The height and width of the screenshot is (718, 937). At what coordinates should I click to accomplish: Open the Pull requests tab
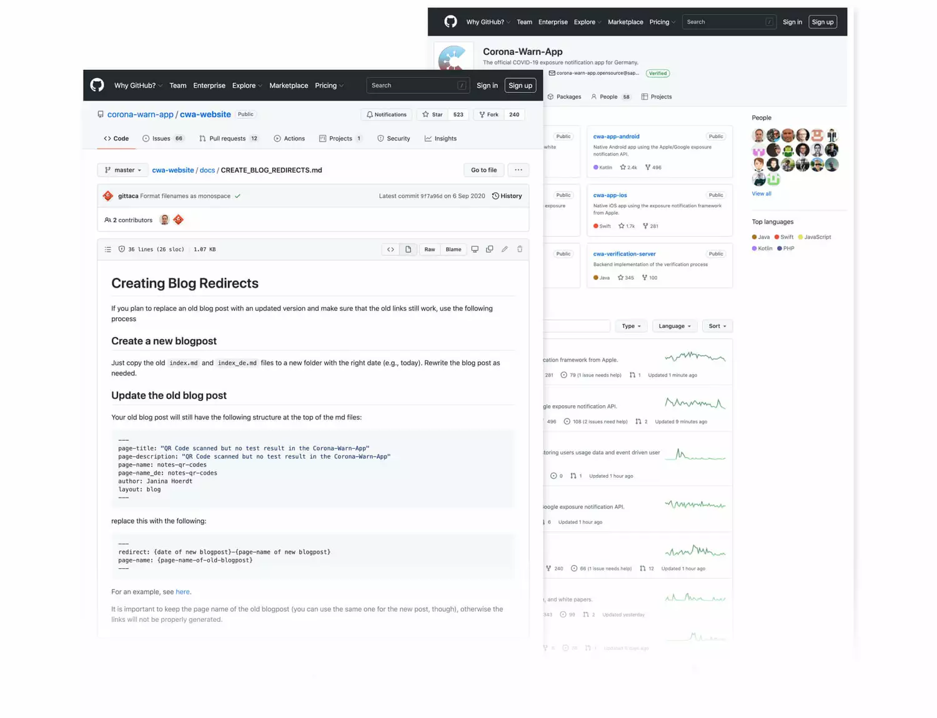pyautogui.click(x=229, y=139)
